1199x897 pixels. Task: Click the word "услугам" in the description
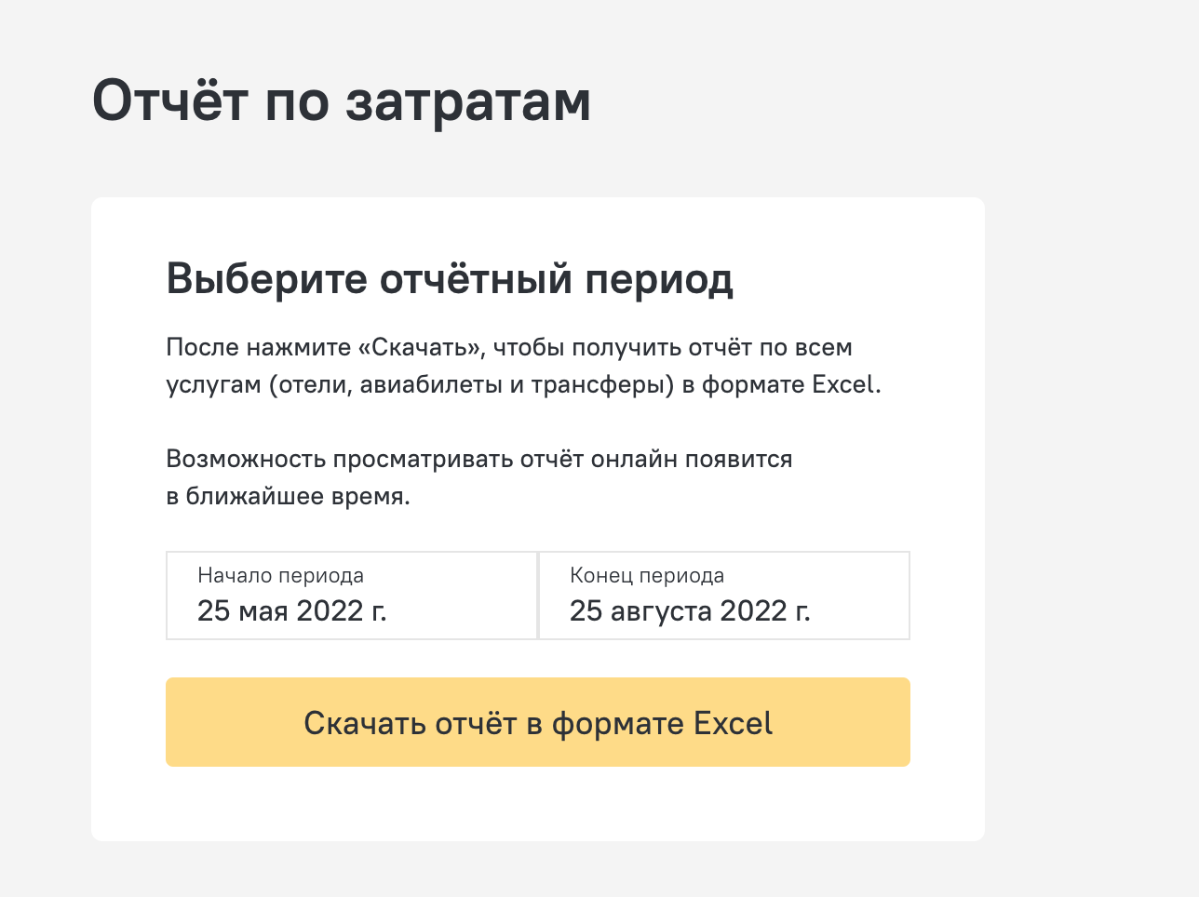coord(213,385)
